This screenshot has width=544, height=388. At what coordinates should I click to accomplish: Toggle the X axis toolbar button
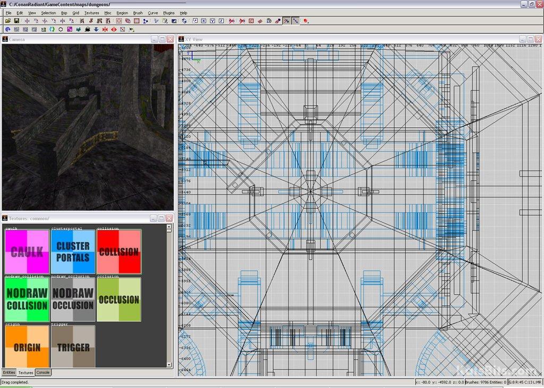203,21
